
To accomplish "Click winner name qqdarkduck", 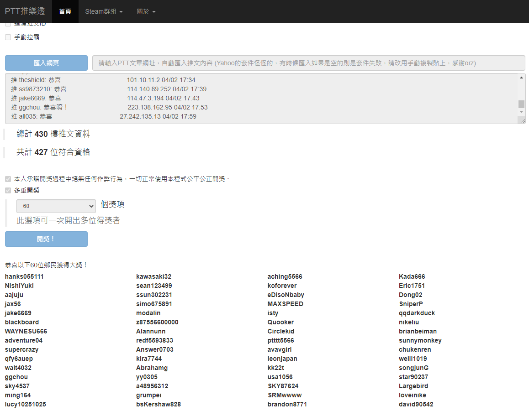I will click(417, 313).
